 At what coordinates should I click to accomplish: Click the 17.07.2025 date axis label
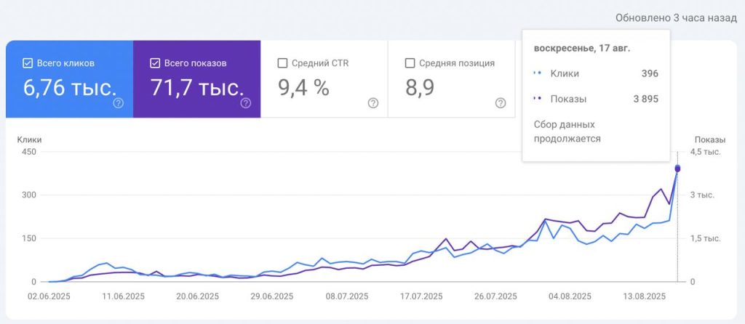click(421, 296)
